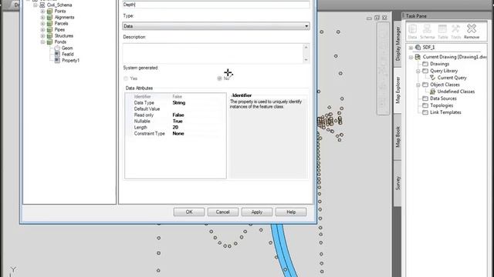The height and width of the screenshot is (277, 494).
Task: Click the Geom geometry property icon
Action: click(57, 48)
